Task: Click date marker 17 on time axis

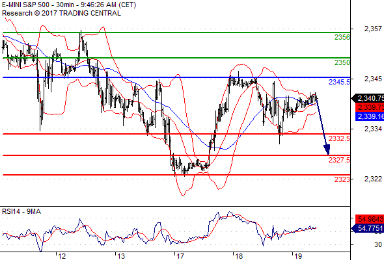Action: tap(180, 256)
